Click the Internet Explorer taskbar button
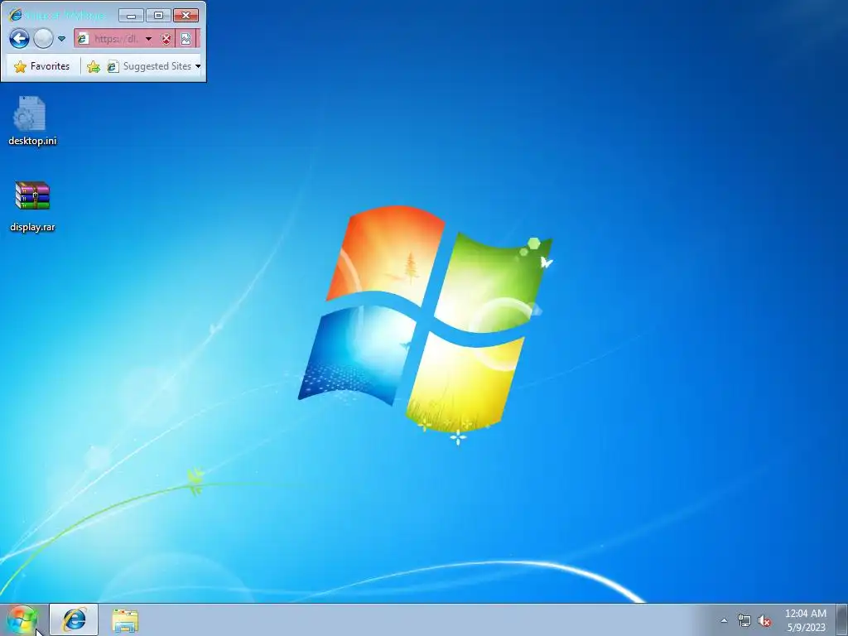 tap(74, 619)
